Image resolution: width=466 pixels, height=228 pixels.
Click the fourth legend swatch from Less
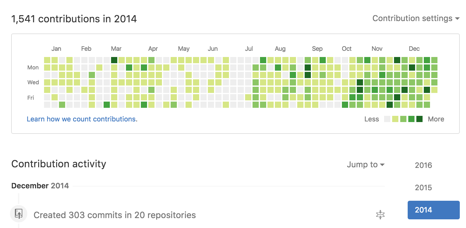tap(411, 119)
